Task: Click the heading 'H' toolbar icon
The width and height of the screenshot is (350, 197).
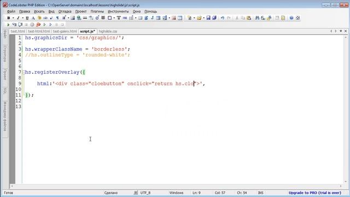Action: click(63, 18)
